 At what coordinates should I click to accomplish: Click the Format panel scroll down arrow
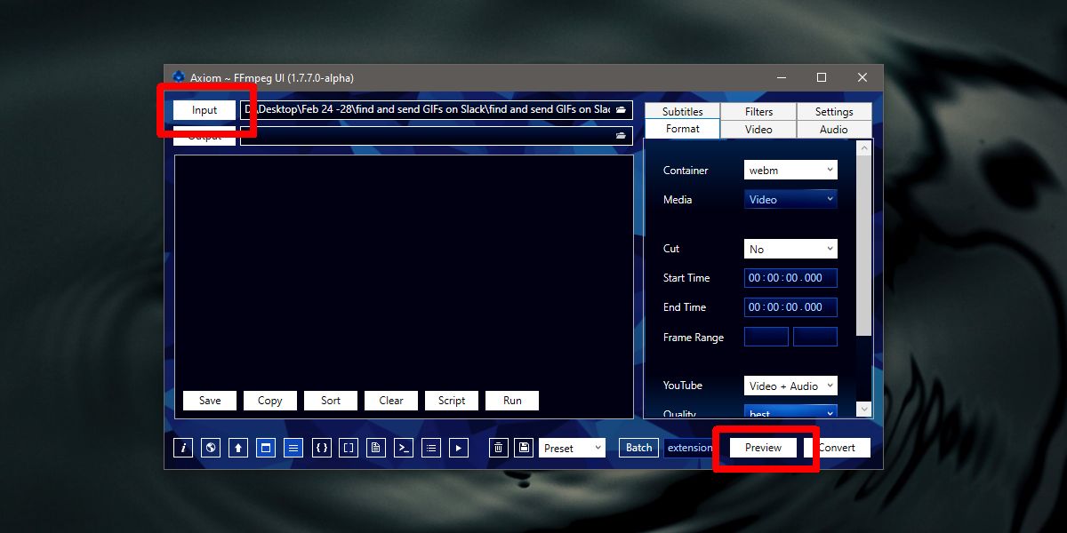[863, 410]
